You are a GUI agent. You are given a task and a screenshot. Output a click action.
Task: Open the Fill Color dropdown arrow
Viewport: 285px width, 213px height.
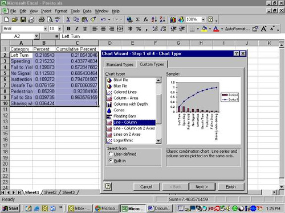pos(210,29)
